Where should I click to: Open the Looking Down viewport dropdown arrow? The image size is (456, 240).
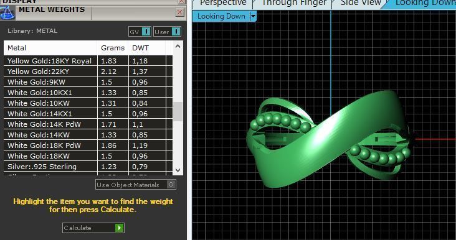253,16
